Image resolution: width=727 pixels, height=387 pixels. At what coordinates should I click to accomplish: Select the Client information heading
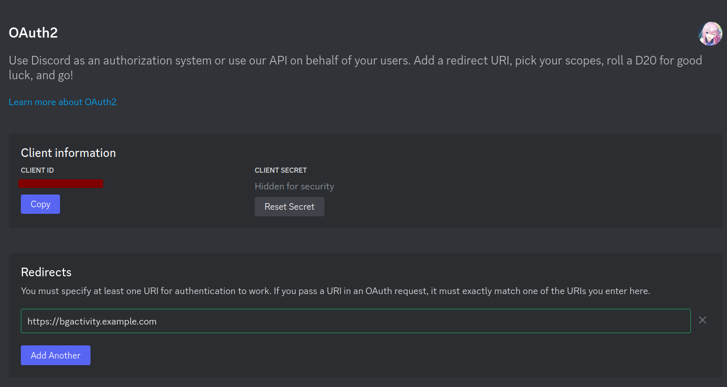tap(68, 153)
